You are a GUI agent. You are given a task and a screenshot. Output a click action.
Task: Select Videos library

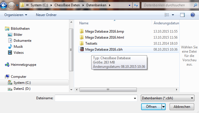(19, 52)
